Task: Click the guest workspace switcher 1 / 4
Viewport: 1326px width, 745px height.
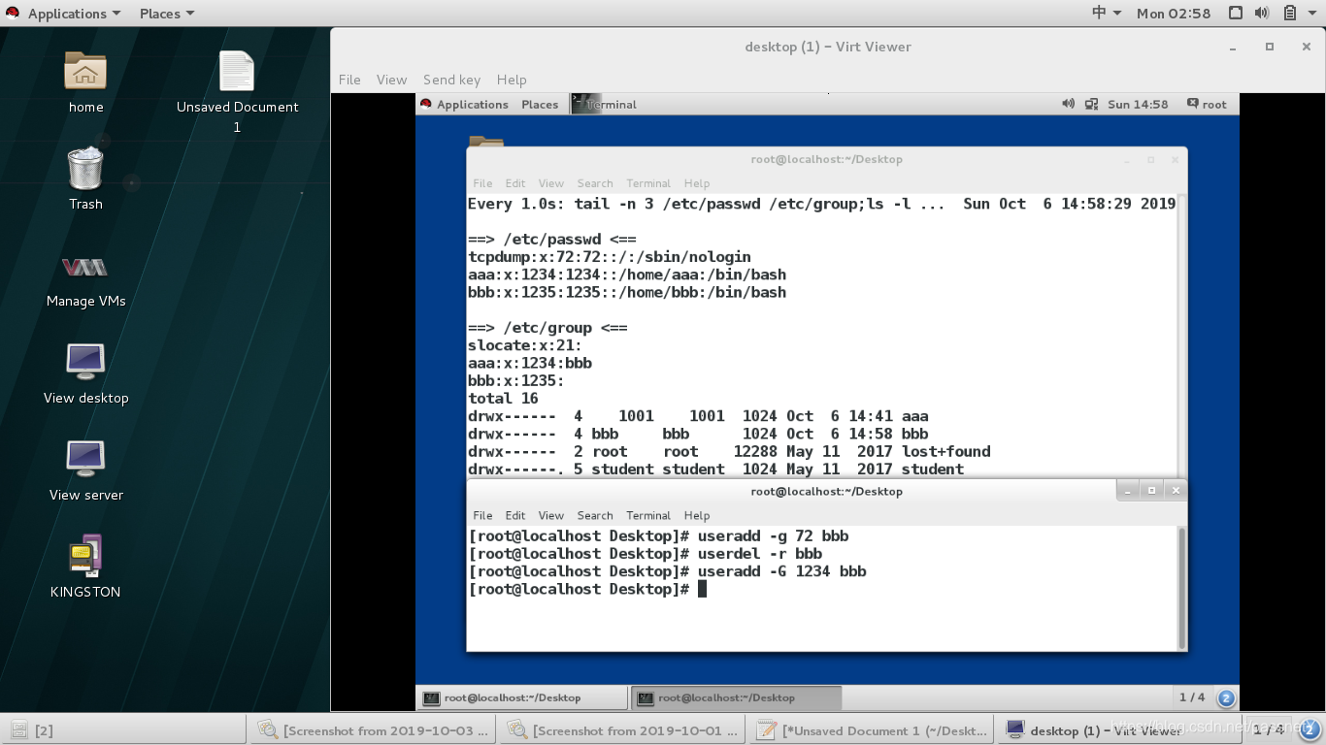Action: 1192,697
